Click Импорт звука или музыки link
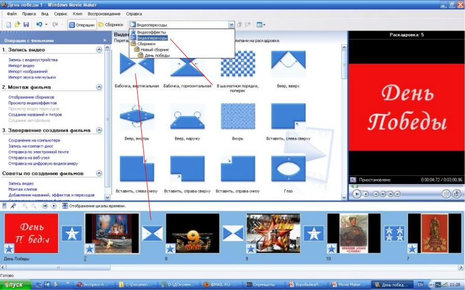465x290 pixels. (x=32, y=77)
